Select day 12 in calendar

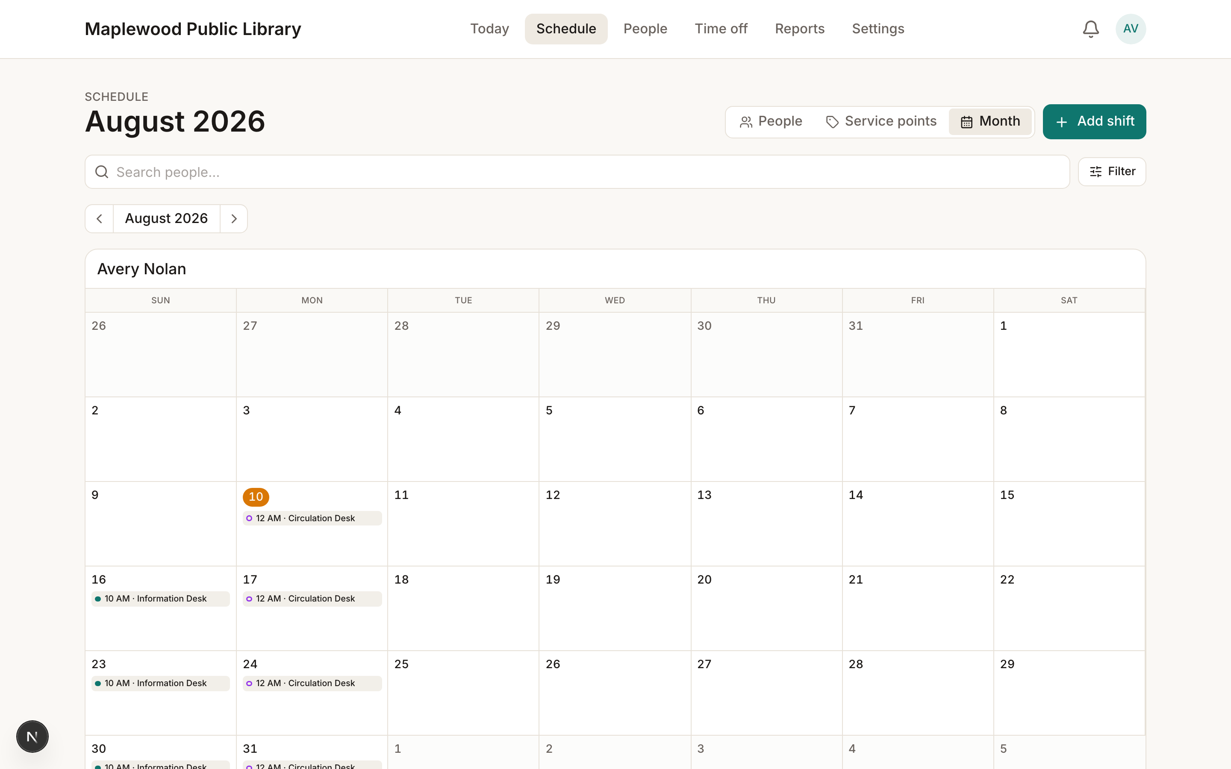coord(615,523)
